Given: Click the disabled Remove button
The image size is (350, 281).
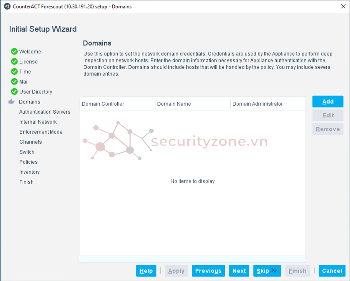Looking at the screenshot, I should point(328,129).
